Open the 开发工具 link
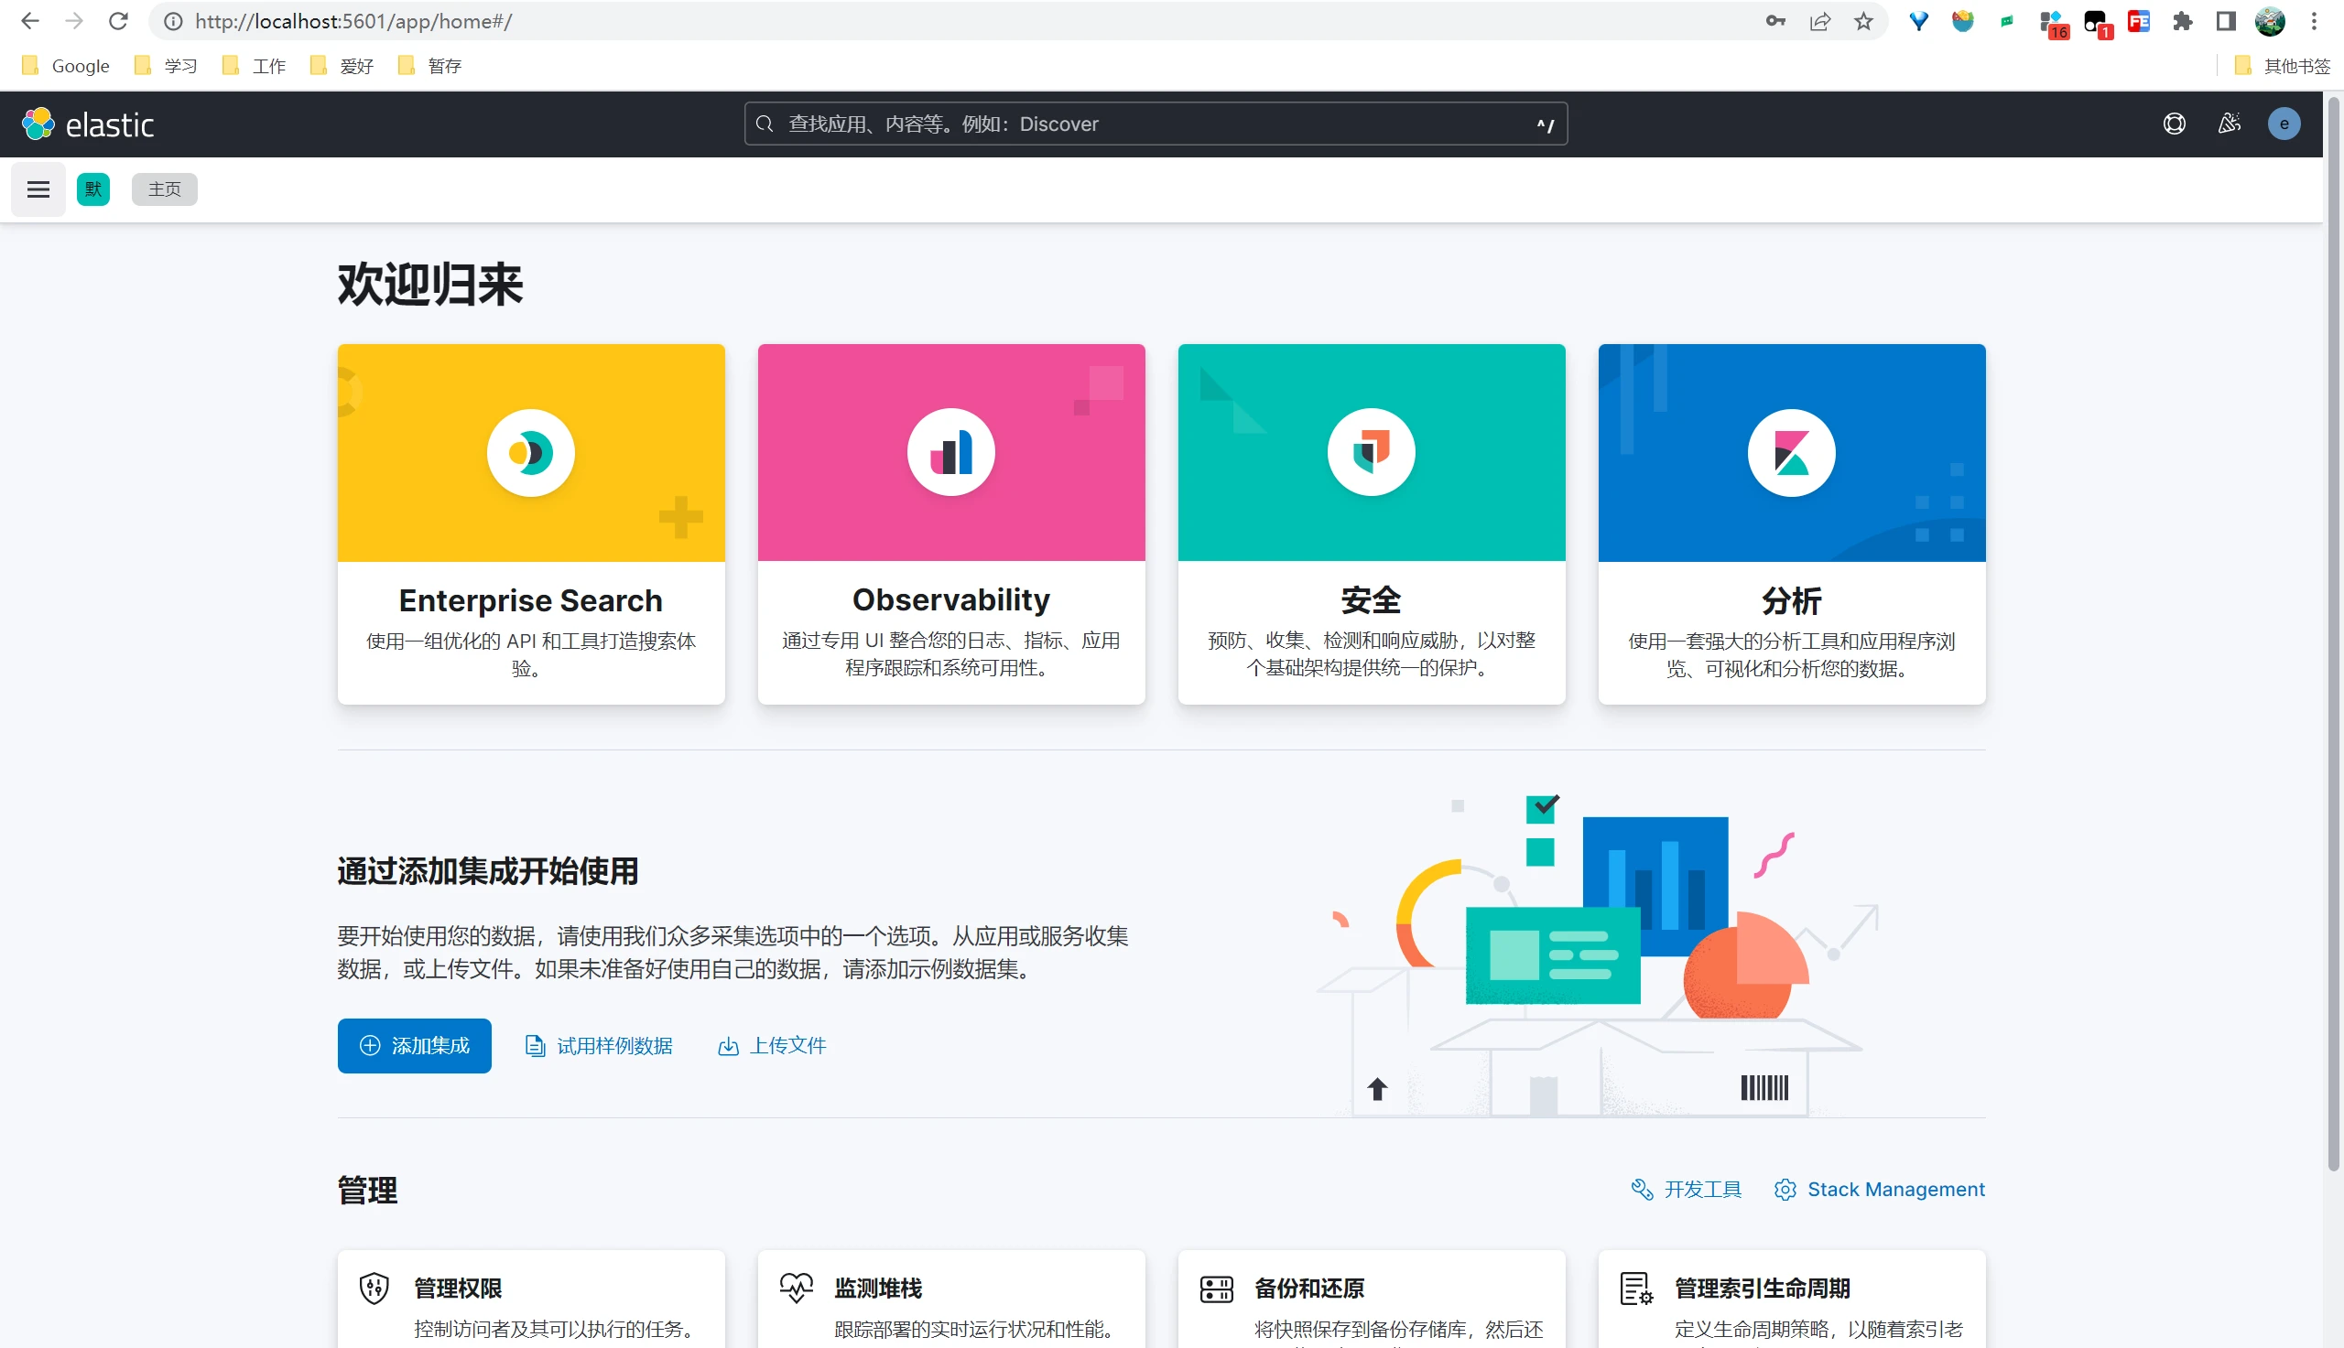 pyautogui.click(x=1687, y=1189)
